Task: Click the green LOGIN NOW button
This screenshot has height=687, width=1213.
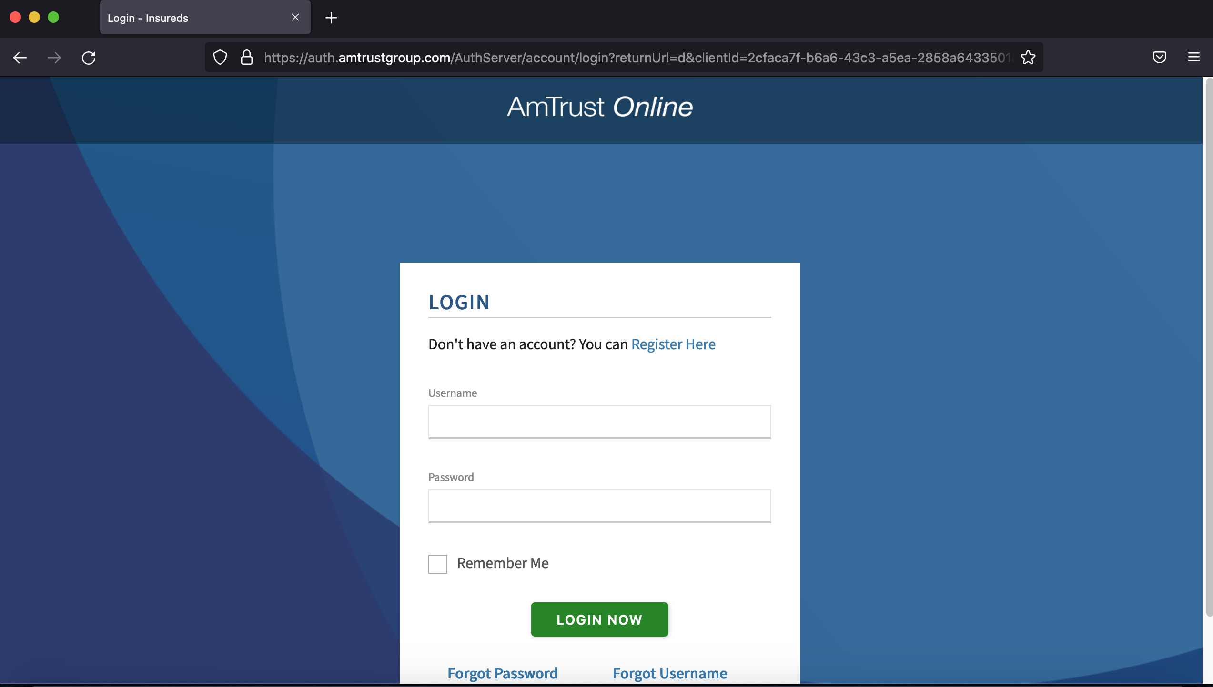Action: [x=599, y=619]
